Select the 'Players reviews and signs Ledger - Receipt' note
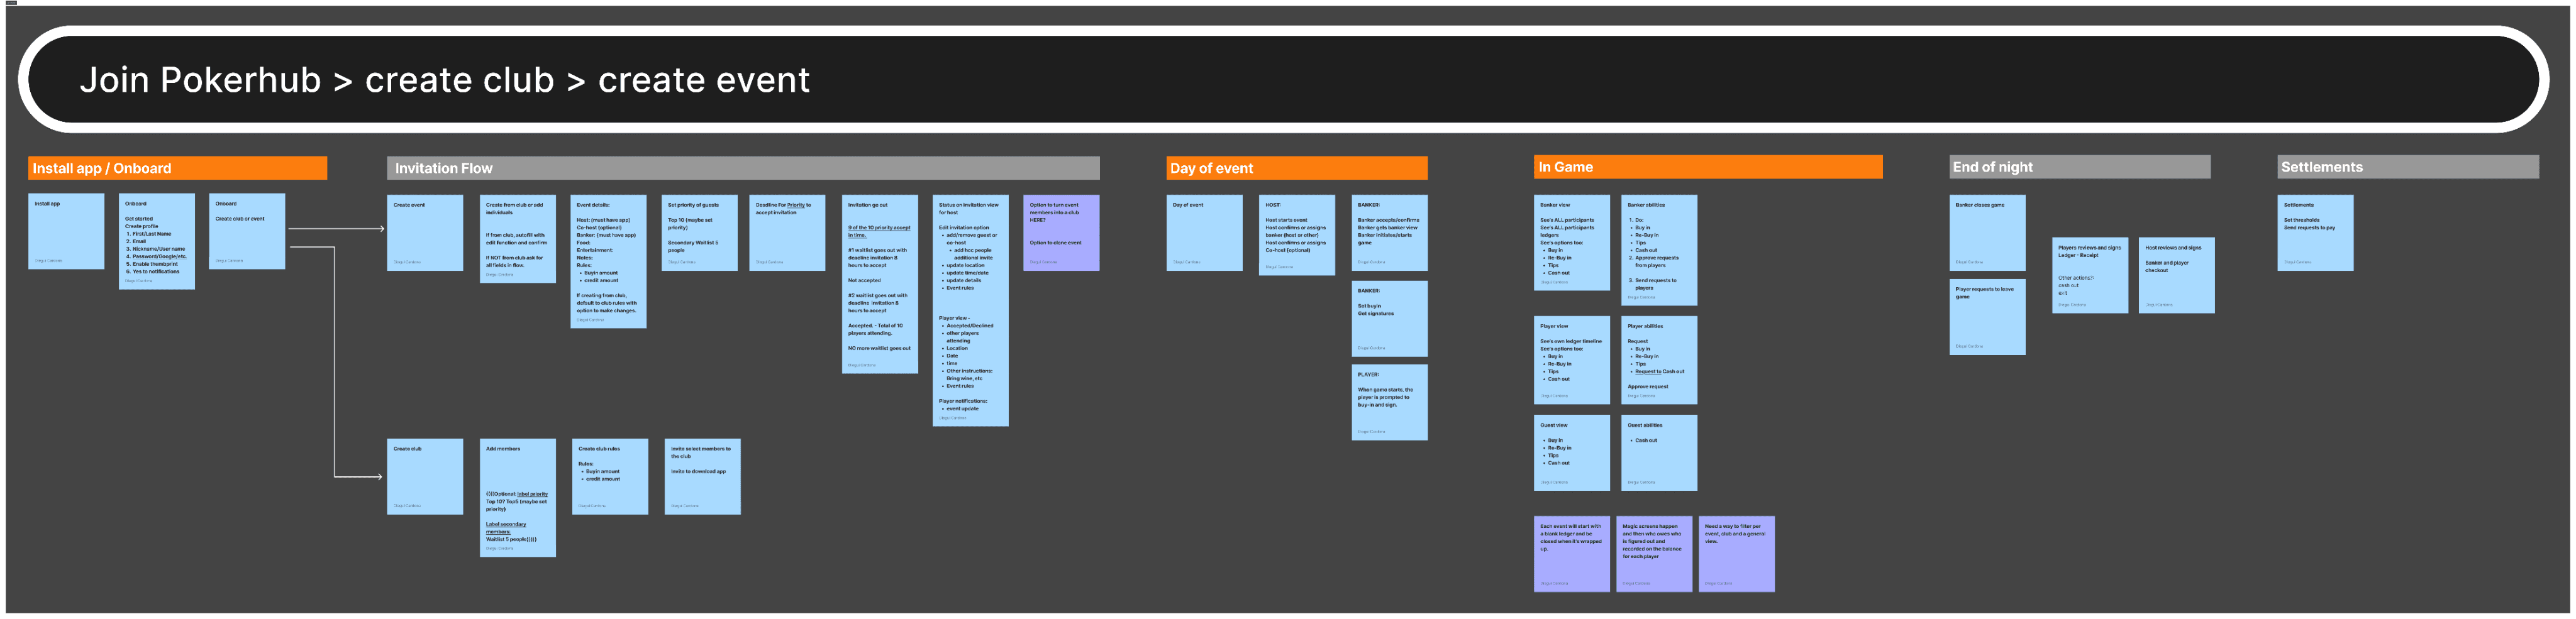This screenshot has width=2576, height=619. (2090, 275)
